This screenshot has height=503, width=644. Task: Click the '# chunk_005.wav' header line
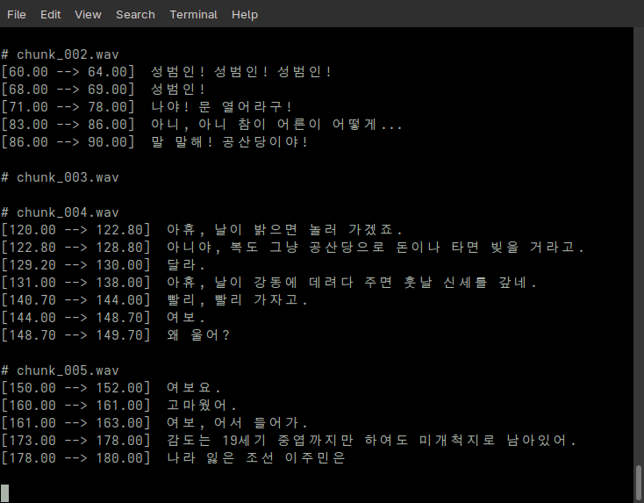tap(60, 370)
